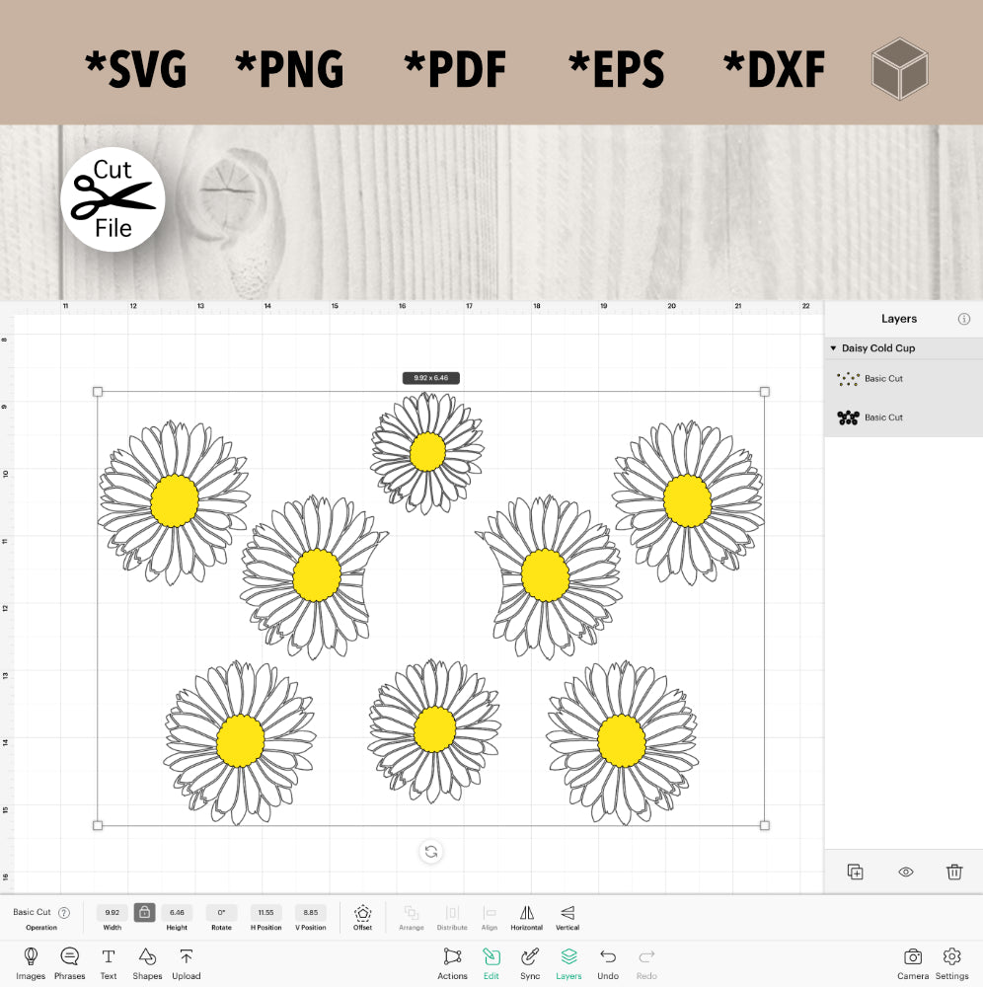Collapse the Daisy Cold Cup group

click(x=833, y=348)
